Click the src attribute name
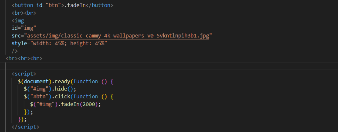Image resolution: width=338 pixels, height=132 pixels. click(16, 36)
